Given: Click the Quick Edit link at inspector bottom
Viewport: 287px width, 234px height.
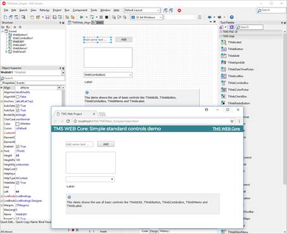Looking at the screenshot, I should click(x=8, y=222).
